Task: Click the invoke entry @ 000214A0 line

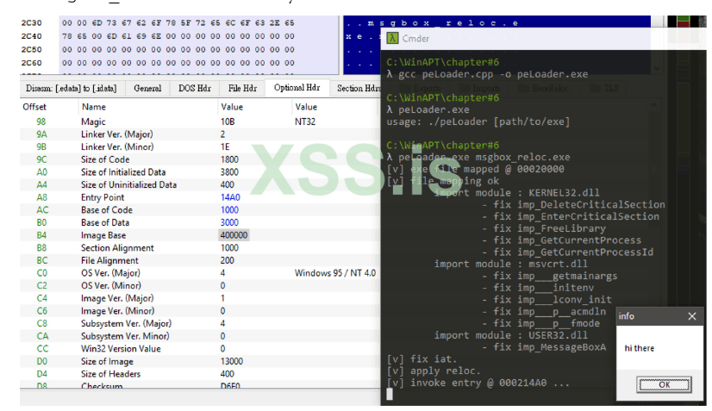Action: [478, 383]
